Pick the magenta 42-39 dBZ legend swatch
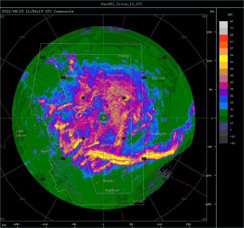Screen dimensions: 244x228 point(223,86)
